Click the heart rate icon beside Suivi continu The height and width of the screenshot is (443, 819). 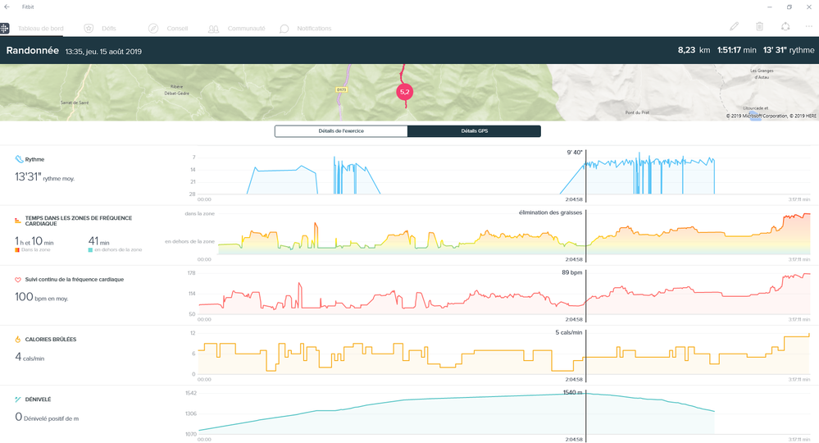coord(19,279)
